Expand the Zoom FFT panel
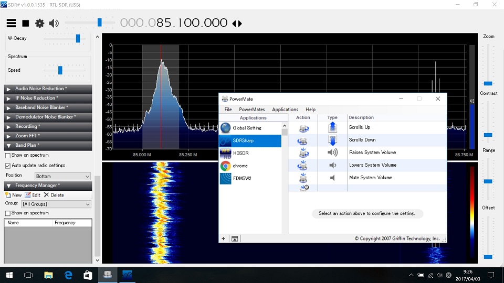The width and height of the screenshot is (504, 283). pyautogui.click(x=48, y=136)
